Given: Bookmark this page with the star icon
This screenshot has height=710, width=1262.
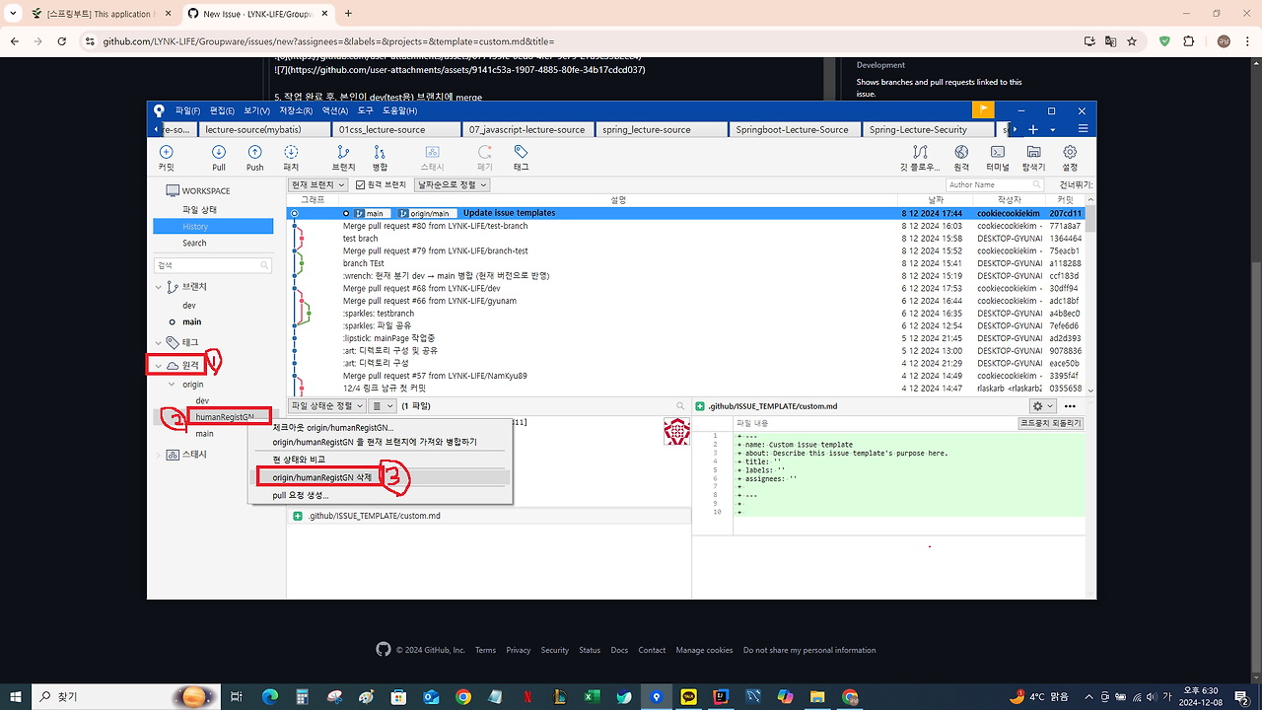Looking at the screenshot, I should (x=1132, y=41).
